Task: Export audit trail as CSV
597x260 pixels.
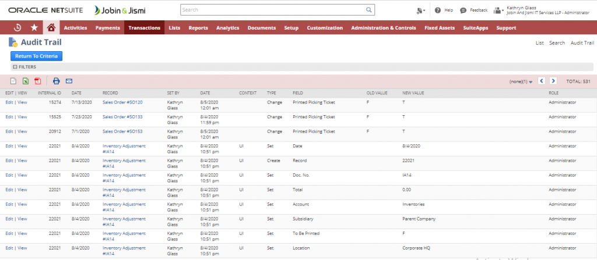Action: click(x=13, y=81)
